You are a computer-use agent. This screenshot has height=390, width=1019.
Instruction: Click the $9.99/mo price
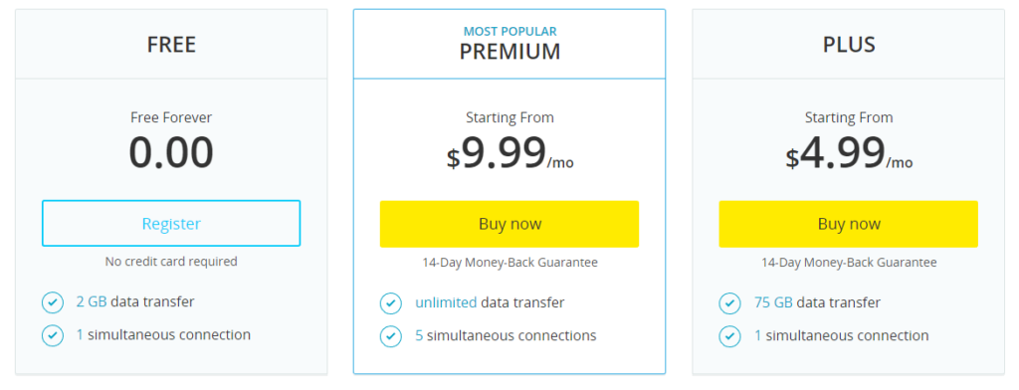[x=510, y=153]
